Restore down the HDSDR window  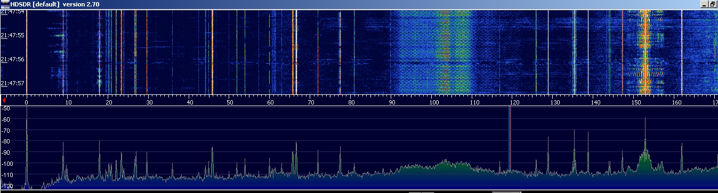click(713, 4)
